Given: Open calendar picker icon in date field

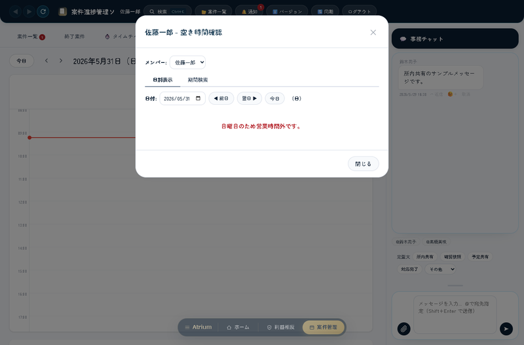Looking at the screenshot, I should pos(198,98).
